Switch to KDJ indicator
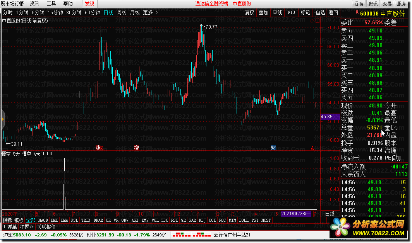 pyautogui.click(x=202, y=220)
